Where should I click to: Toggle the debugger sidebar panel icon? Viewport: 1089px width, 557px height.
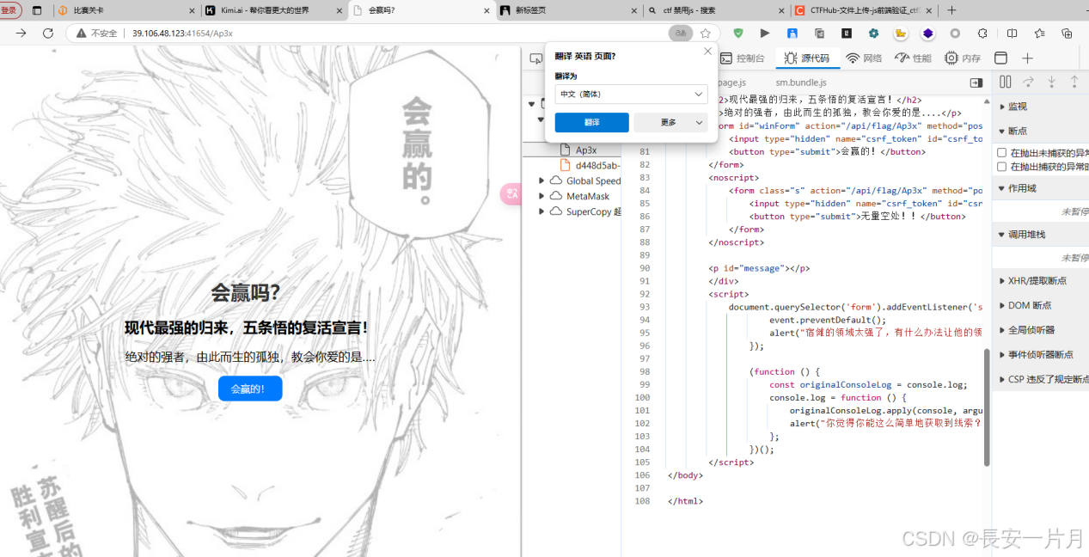tap(976, 83)
